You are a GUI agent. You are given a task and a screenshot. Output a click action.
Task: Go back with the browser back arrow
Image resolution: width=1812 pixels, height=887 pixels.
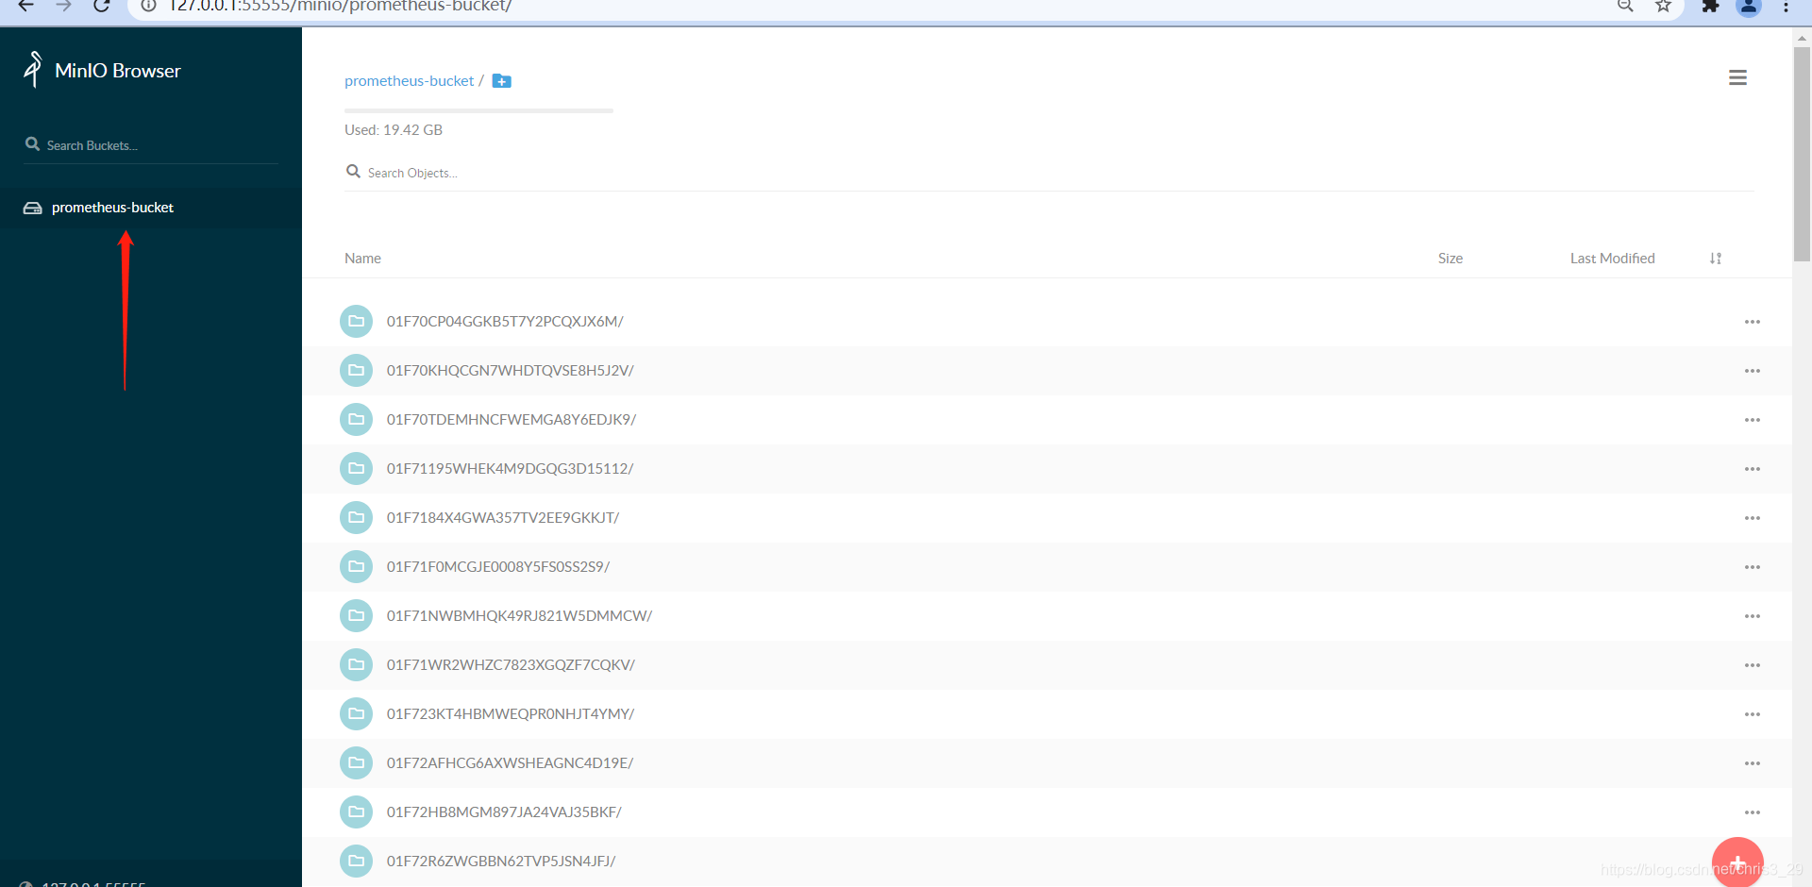click(x=26, y=6)
